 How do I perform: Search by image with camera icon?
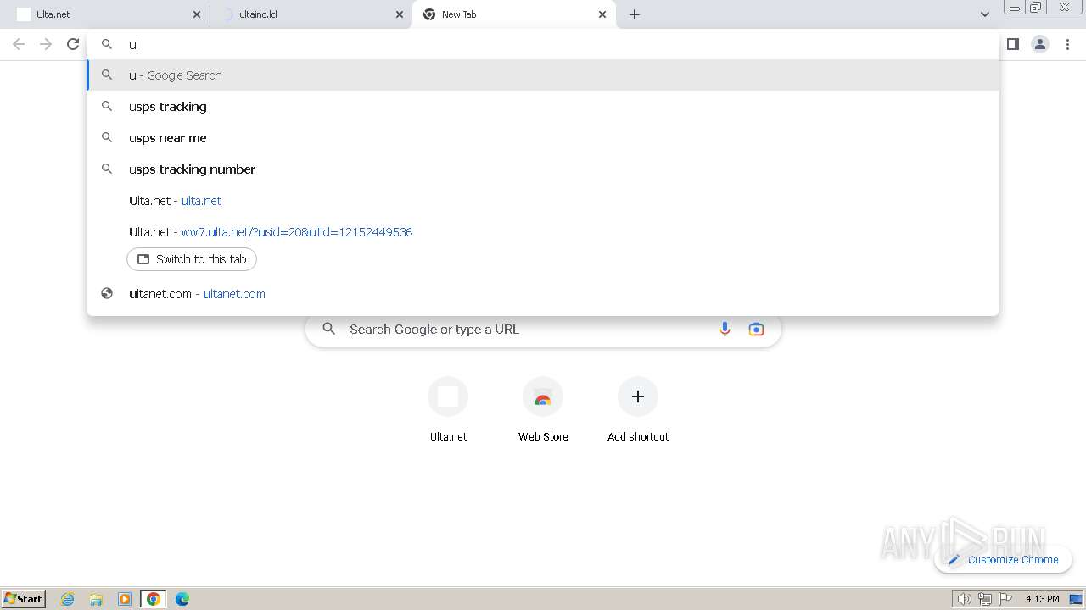756,330
